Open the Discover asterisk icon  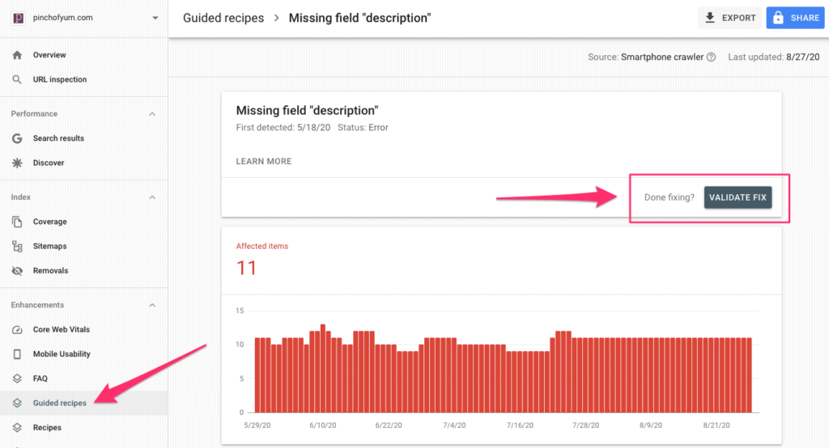coord(17,163)
